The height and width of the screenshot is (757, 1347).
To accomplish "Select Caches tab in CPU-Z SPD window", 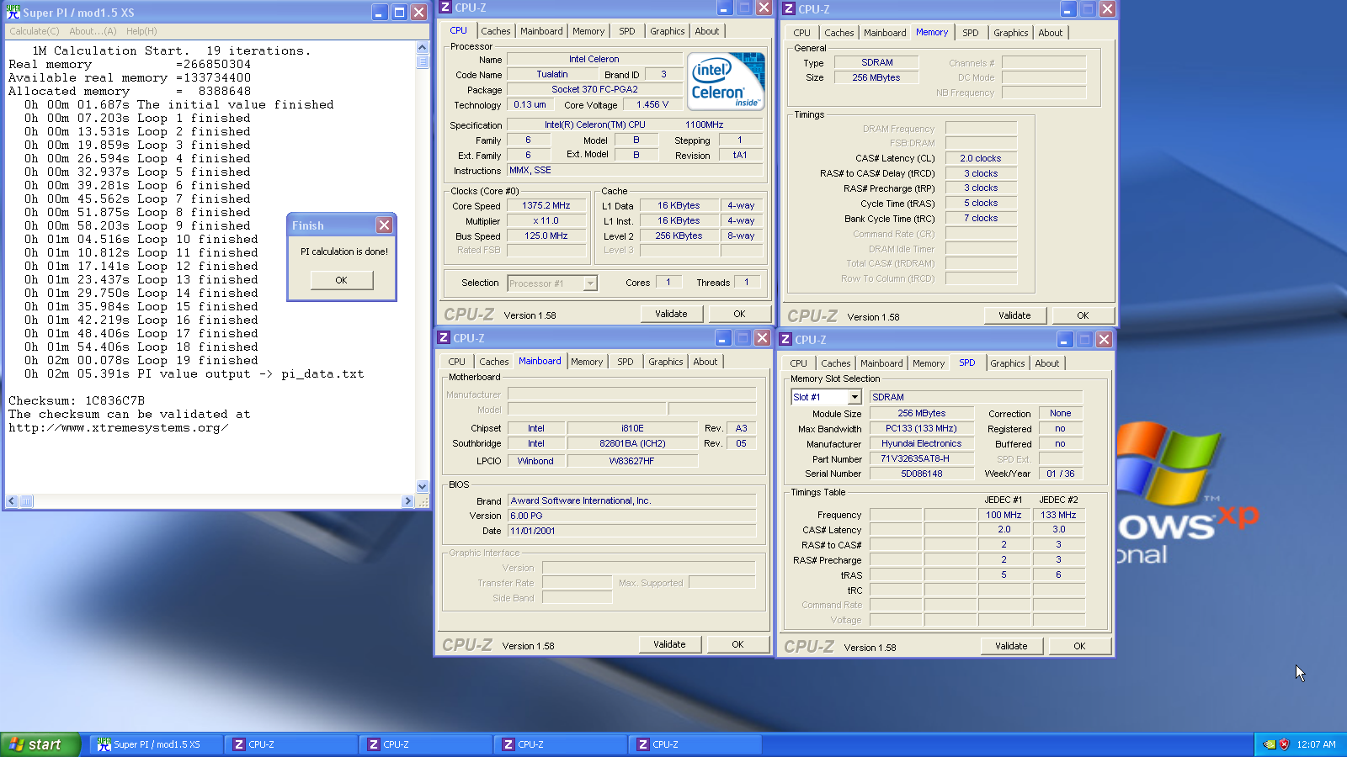I will (x=836, y=363).
